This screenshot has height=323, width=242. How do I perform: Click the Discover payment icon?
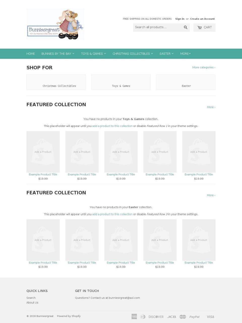coord(156,317)
